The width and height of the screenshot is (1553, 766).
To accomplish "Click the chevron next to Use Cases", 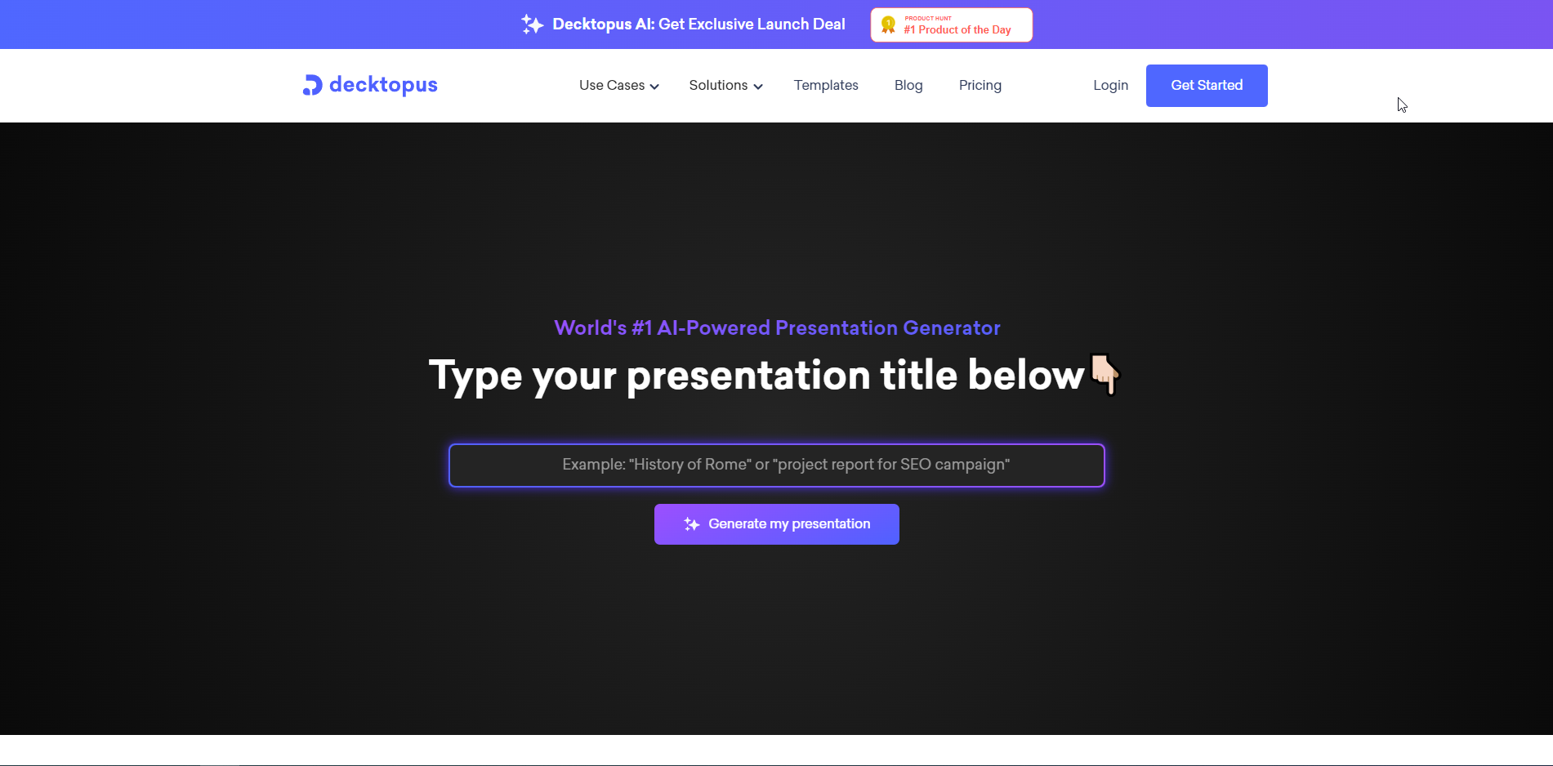I will 654,87.
